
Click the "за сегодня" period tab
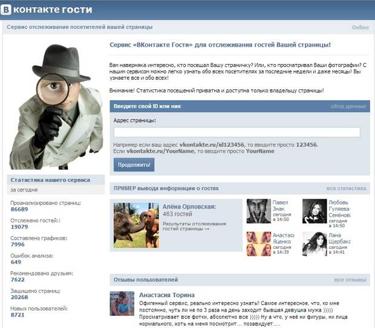point(24,190)
